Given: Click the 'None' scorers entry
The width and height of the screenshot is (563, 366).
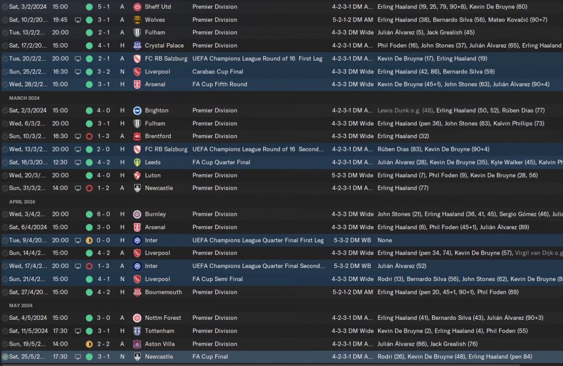Looking at the screenshot, I should pos(384,240).
